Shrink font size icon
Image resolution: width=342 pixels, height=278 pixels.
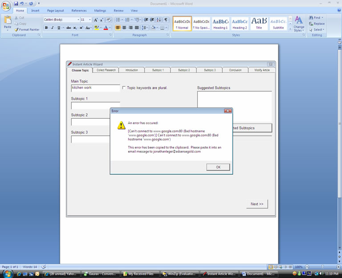pos(102,20)
